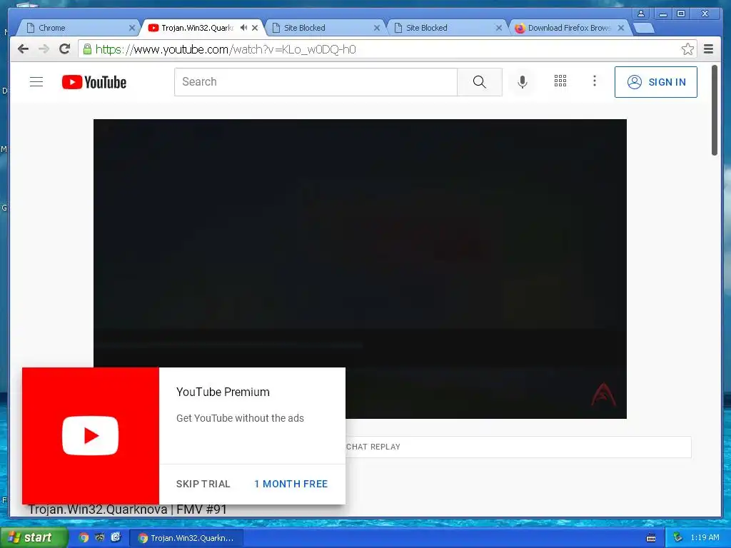Open the Windows start menu

tap(34, 538)
